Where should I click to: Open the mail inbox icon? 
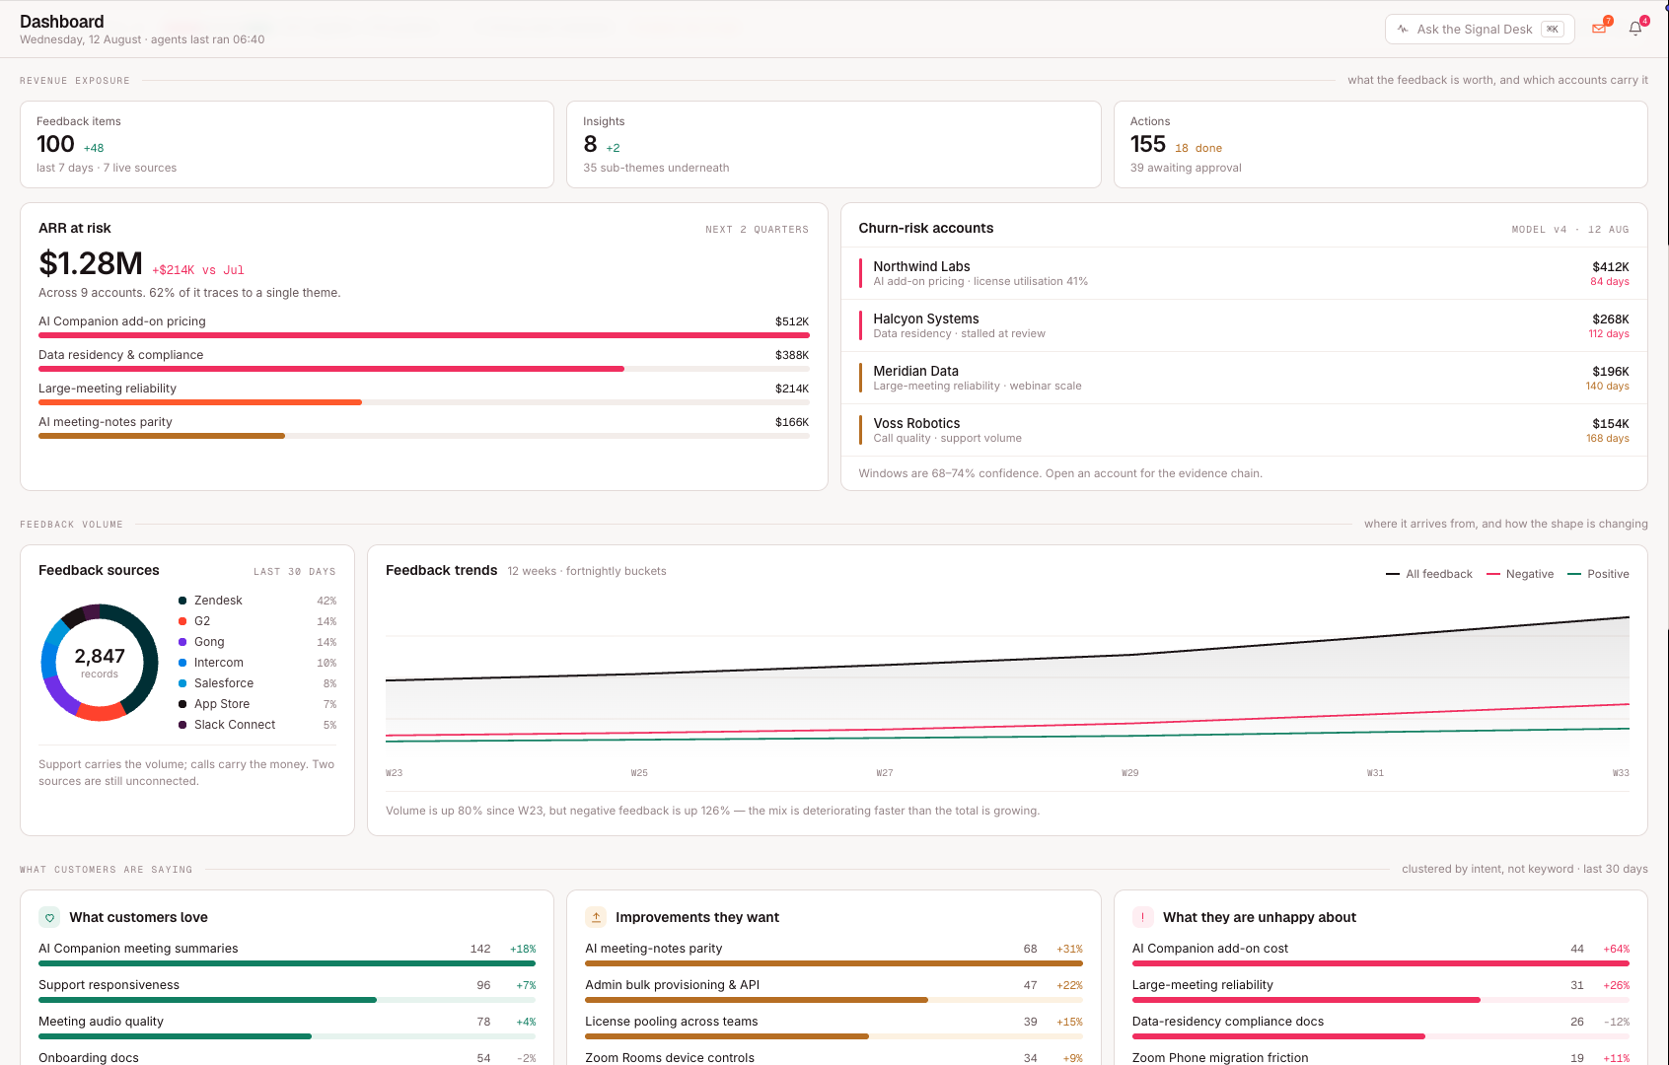point(1599,29)
